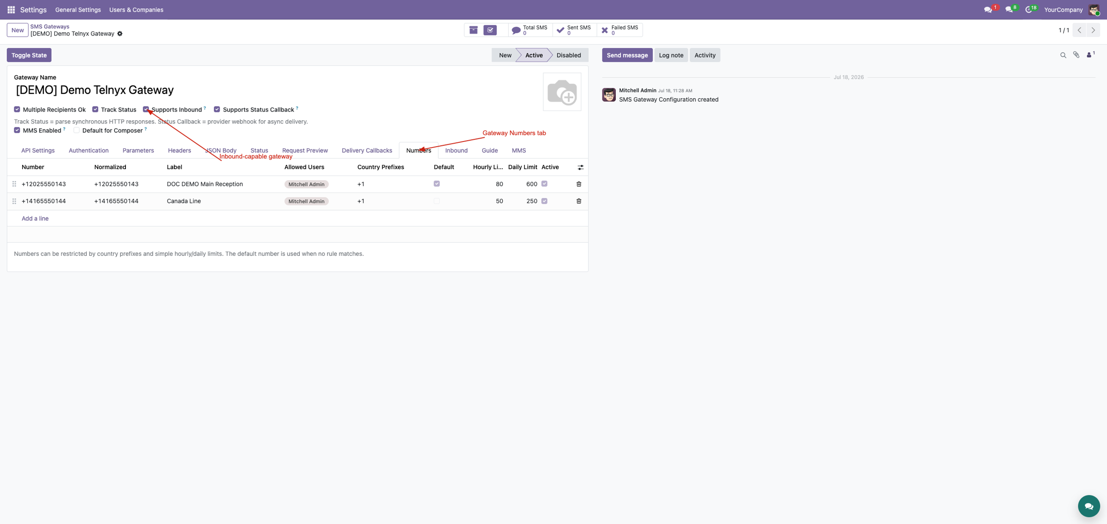Screen dimensions: 1107x524
Task: Open the archive box icon in header
Action: [x=473, y=30]
